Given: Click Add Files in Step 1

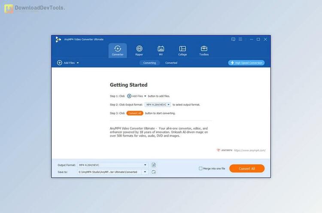Looking at the screenshot, I should pos(135,96).
